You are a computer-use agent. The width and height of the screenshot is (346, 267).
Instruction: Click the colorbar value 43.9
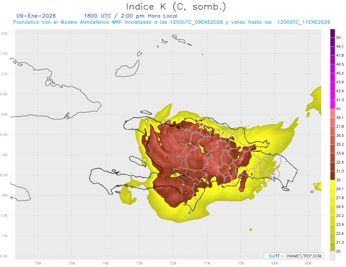340,82
